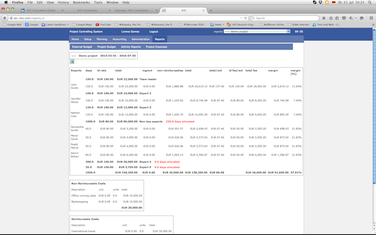
Task: Open the File menu
Action: 30,3
